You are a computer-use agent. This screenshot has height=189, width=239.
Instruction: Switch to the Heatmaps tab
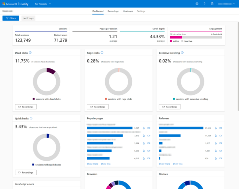[x=128, y=11]
